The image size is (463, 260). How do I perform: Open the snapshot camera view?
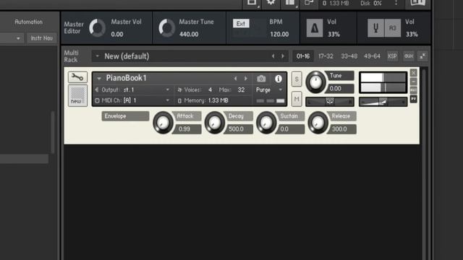pos(261,79)
